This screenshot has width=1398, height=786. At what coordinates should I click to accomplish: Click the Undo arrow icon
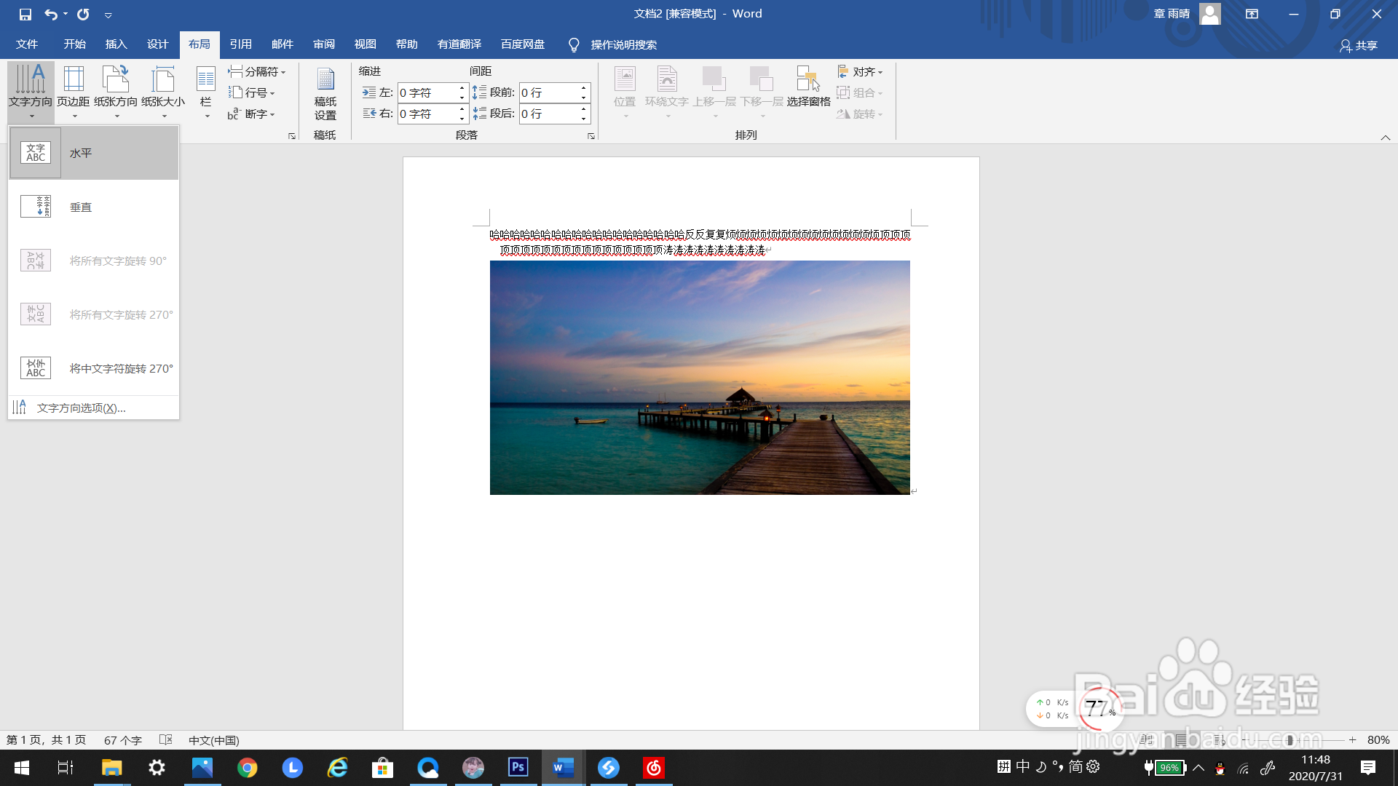(x=50, y=14)
